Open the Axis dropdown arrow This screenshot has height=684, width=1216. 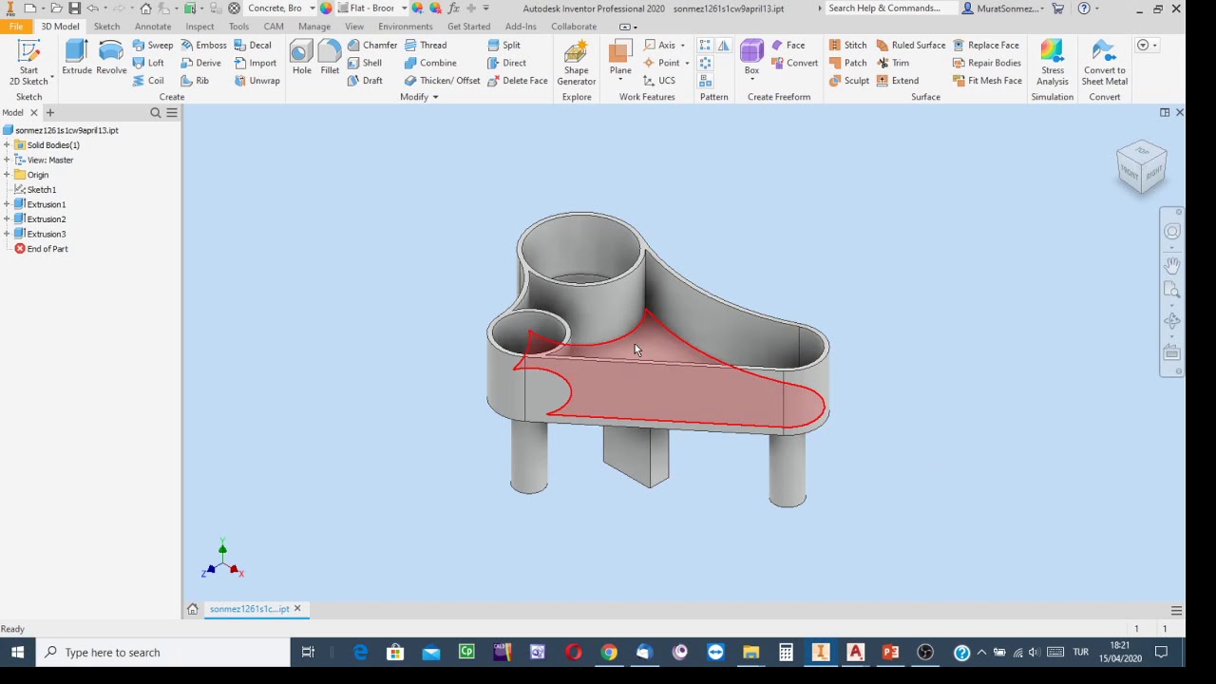(x=682, y=46)
